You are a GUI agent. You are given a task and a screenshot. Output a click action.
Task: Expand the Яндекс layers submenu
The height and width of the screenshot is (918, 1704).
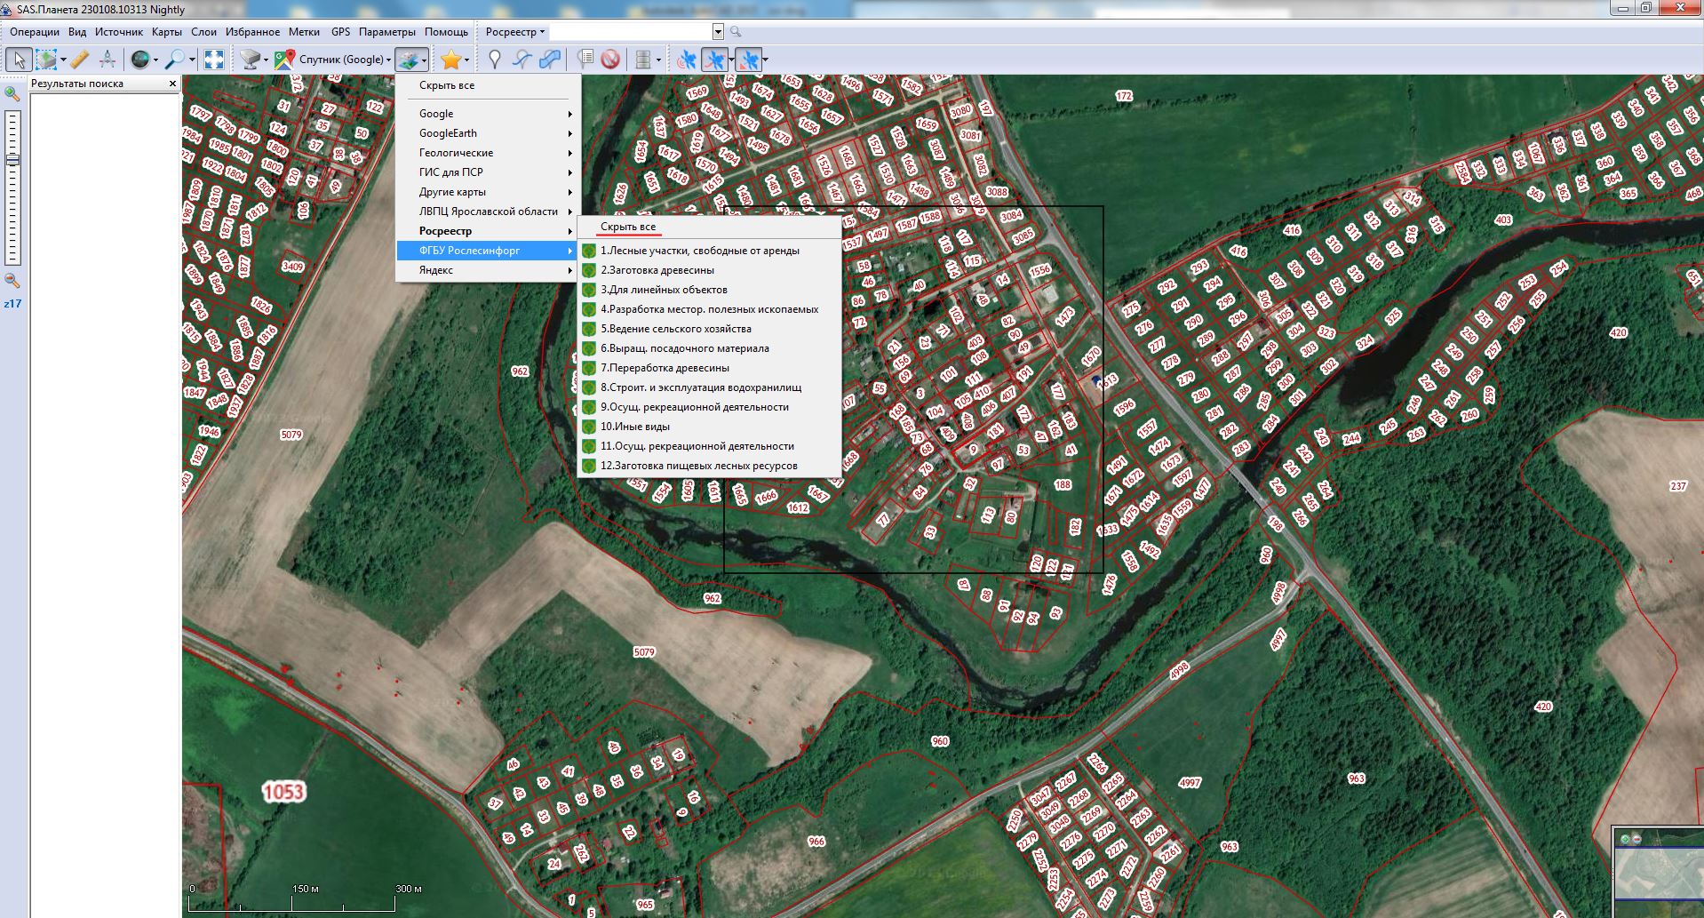(x=487, y=270)
